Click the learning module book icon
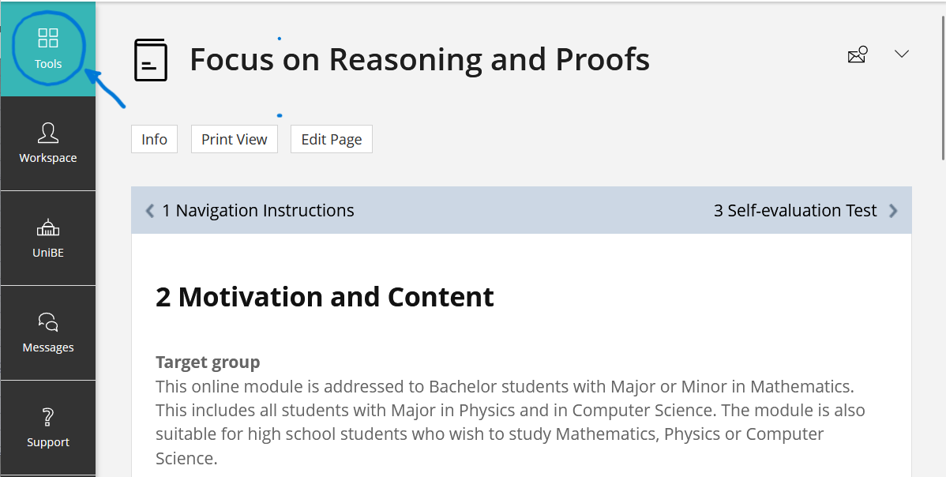The image size is (946, 477). [x=151, y=60]
